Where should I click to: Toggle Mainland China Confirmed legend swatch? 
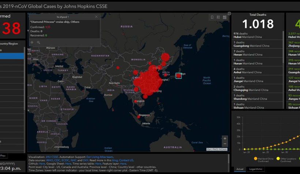pos(255,159)
